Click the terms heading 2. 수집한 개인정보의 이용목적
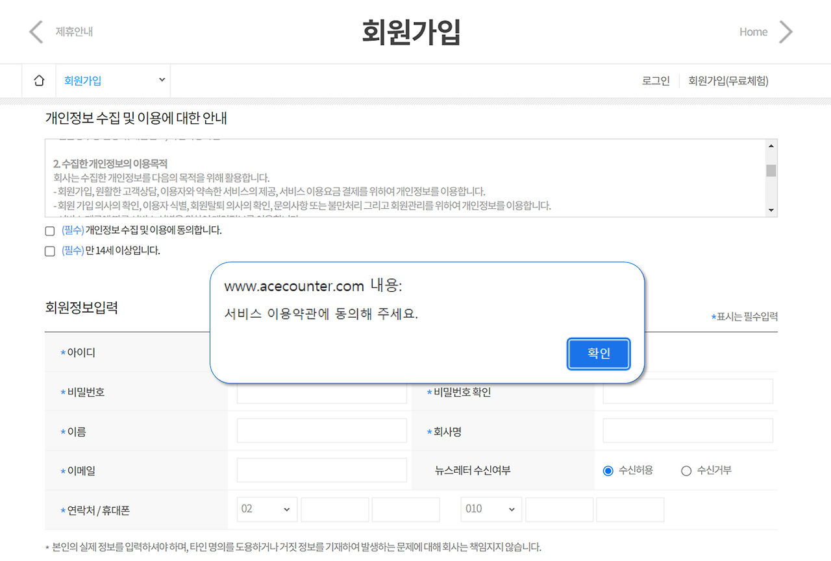The height and width of the screenshot is (561, 831). point(110,163)
